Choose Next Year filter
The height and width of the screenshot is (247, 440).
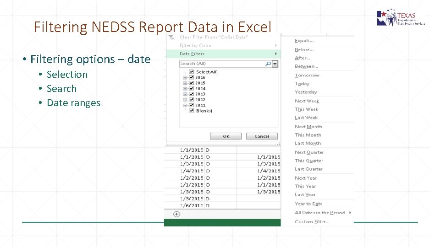(306, 178)
